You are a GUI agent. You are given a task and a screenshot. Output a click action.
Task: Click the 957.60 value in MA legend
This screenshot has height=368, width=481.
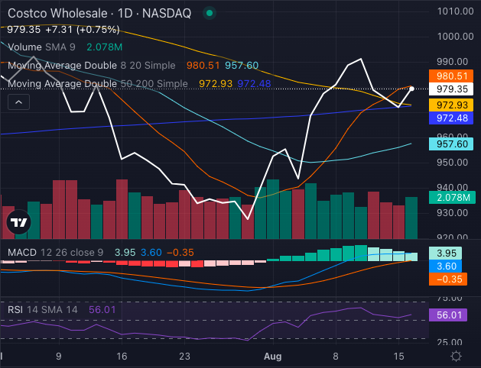[242, 66]
